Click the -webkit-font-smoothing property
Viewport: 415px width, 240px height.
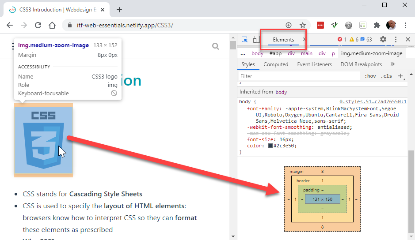(279, 127)
